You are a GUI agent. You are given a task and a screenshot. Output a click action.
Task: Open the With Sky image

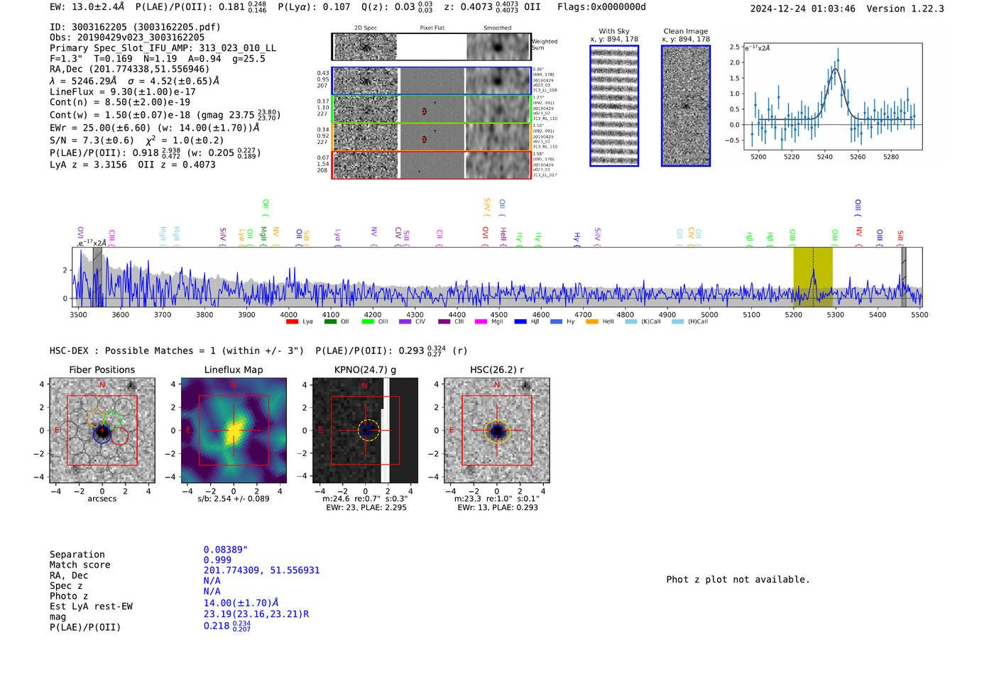pyautogui.click(x=614, y=106)
